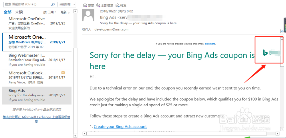Click the Microsoft Exchange details link
This screenshot has width=286, height=138.
tap(36, 119)
